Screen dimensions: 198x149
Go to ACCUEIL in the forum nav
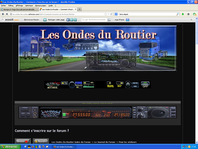(x=53, y=85)
